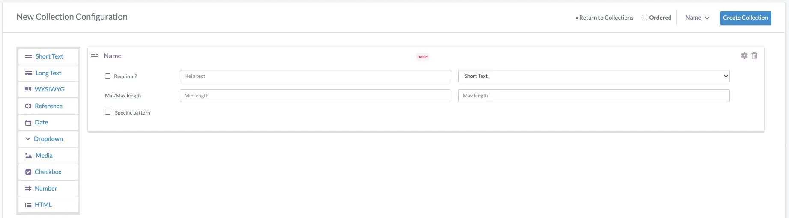
Task: Add a Dropdown field from sidebar
Action: click(48, 139)
